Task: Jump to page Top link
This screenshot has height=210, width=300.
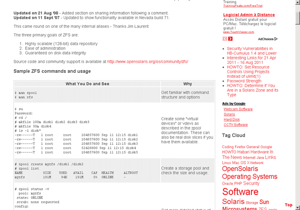Action: (x=289, y=205)
